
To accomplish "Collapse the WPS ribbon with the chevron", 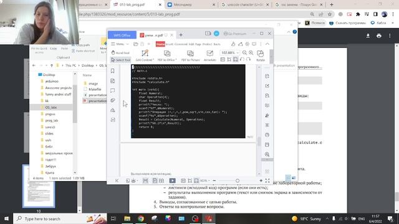I will [x=267, y=44].
